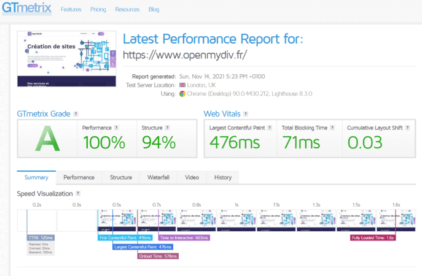Click the TTFB 125ms timeline label

click(x=41, y=237)
